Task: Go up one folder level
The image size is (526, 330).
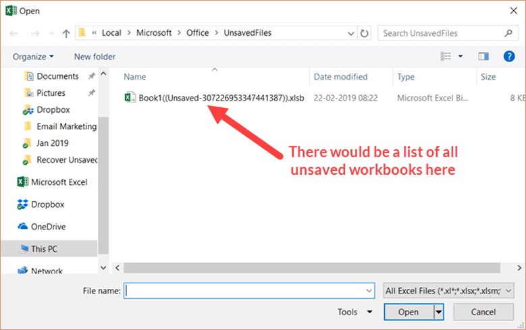Action: (66, 33)
